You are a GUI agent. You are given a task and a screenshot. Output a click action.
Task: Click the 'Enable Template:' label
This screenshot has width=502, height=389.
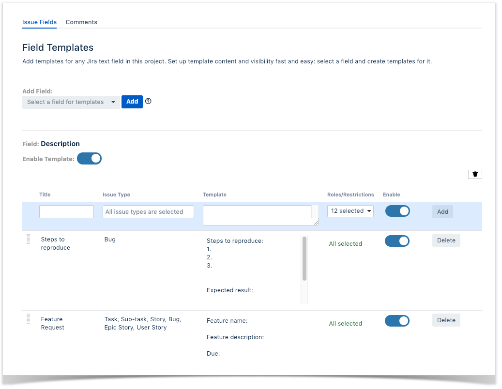tap(48, 159)
